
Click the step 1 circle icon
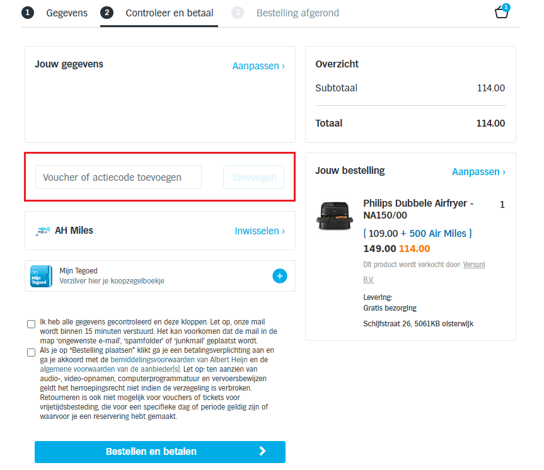click(x=27, y=12)
